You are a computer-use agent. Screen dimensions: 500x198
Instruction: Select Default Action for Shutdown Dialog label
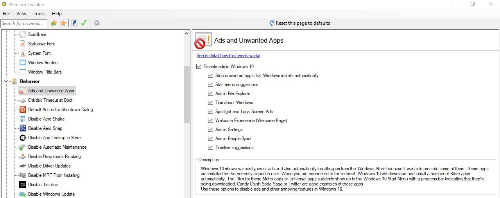coord(61,110)
